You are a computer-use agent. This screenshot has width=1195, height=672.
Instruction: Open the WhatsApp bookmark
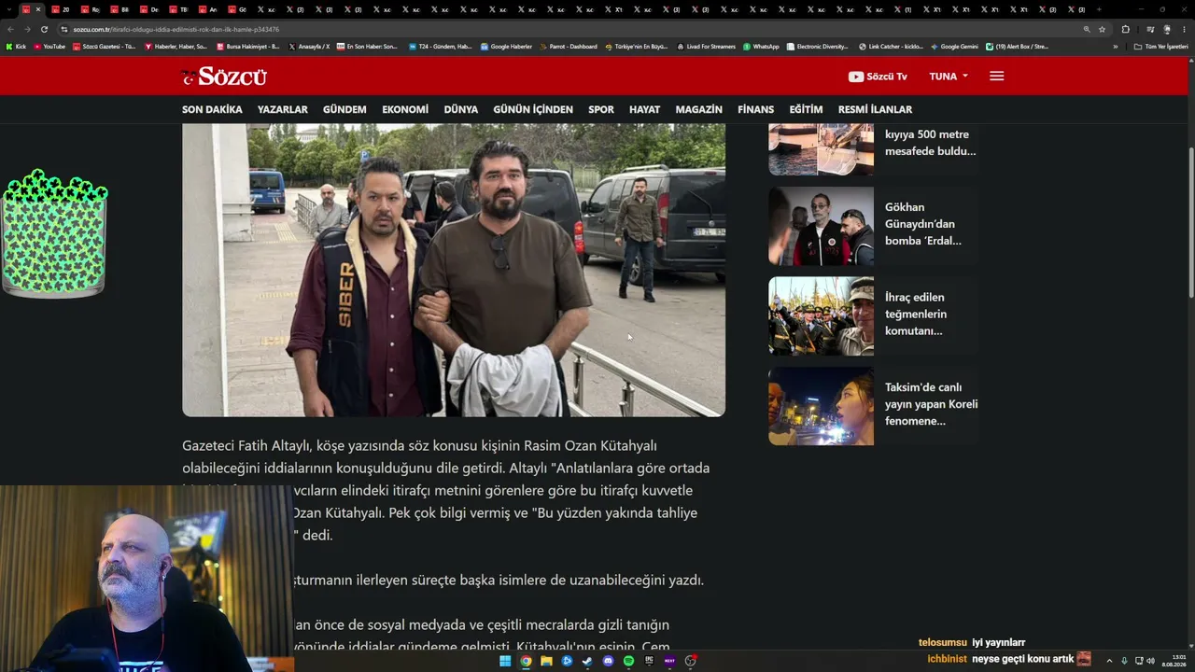point(761,46)
